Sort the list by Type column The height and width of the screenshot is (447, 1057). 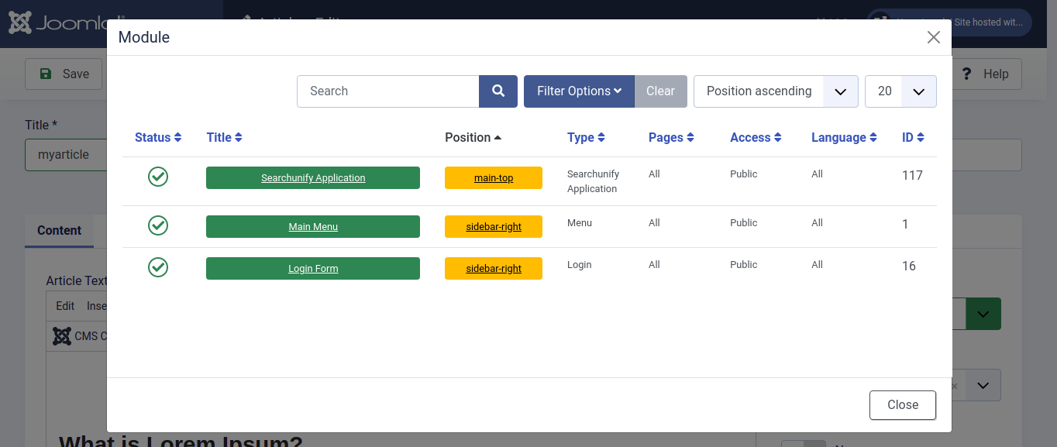pyautogui.click(x=586, y=138)
